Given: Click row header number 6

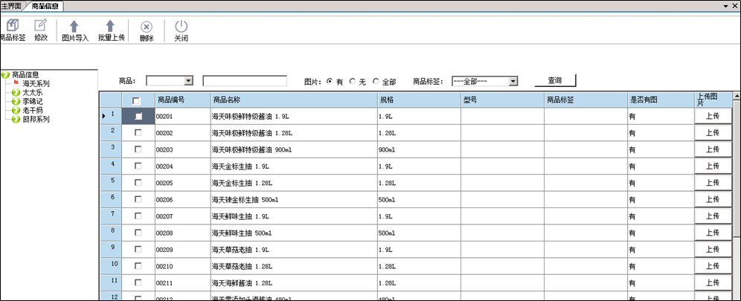Looking at the screenshot, I should tap(110, 199).
